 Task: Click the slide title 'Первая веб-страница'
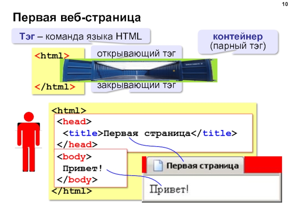(x=77, y=17)
